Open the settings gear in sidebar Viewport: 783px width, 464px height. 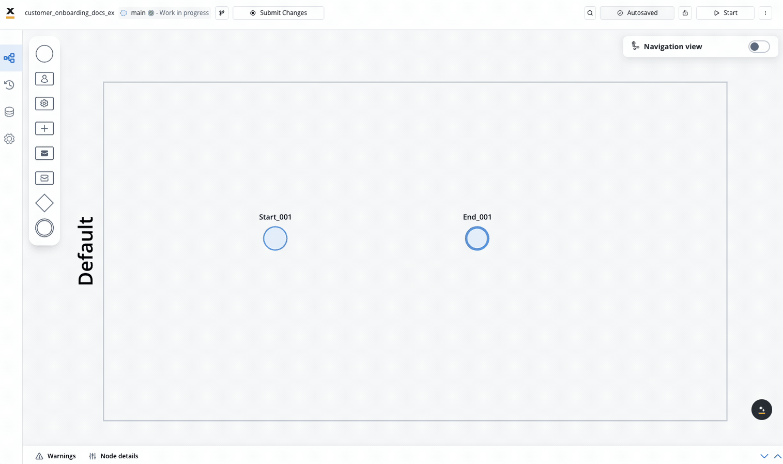point(9,139)
